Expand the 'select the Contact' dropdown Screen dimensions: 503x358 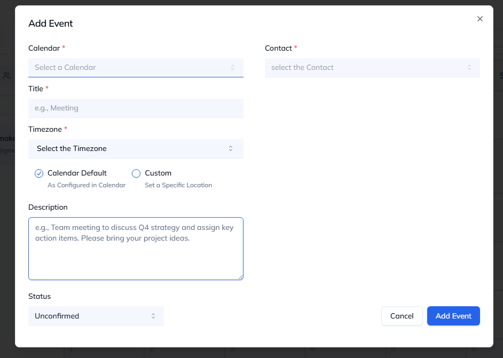(363, 68)
